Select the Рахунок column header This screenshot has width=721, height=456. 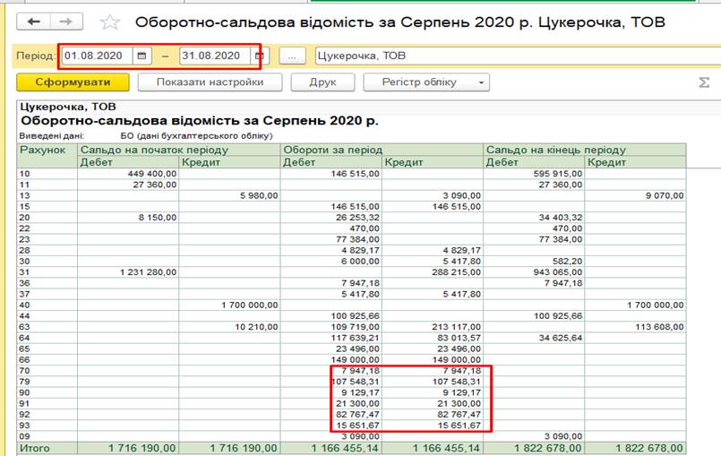(43, 150)
